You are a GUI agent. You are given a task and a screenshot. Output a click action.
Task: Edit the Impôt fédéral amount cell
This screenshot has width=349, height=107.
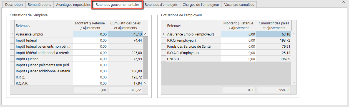[90, 40]
